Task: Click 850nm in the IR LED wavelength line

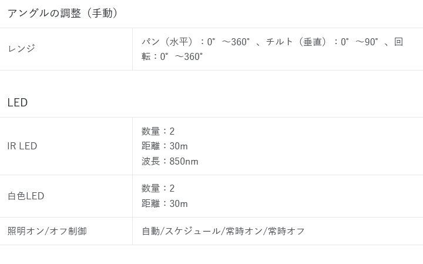Action: click(184, 161)
